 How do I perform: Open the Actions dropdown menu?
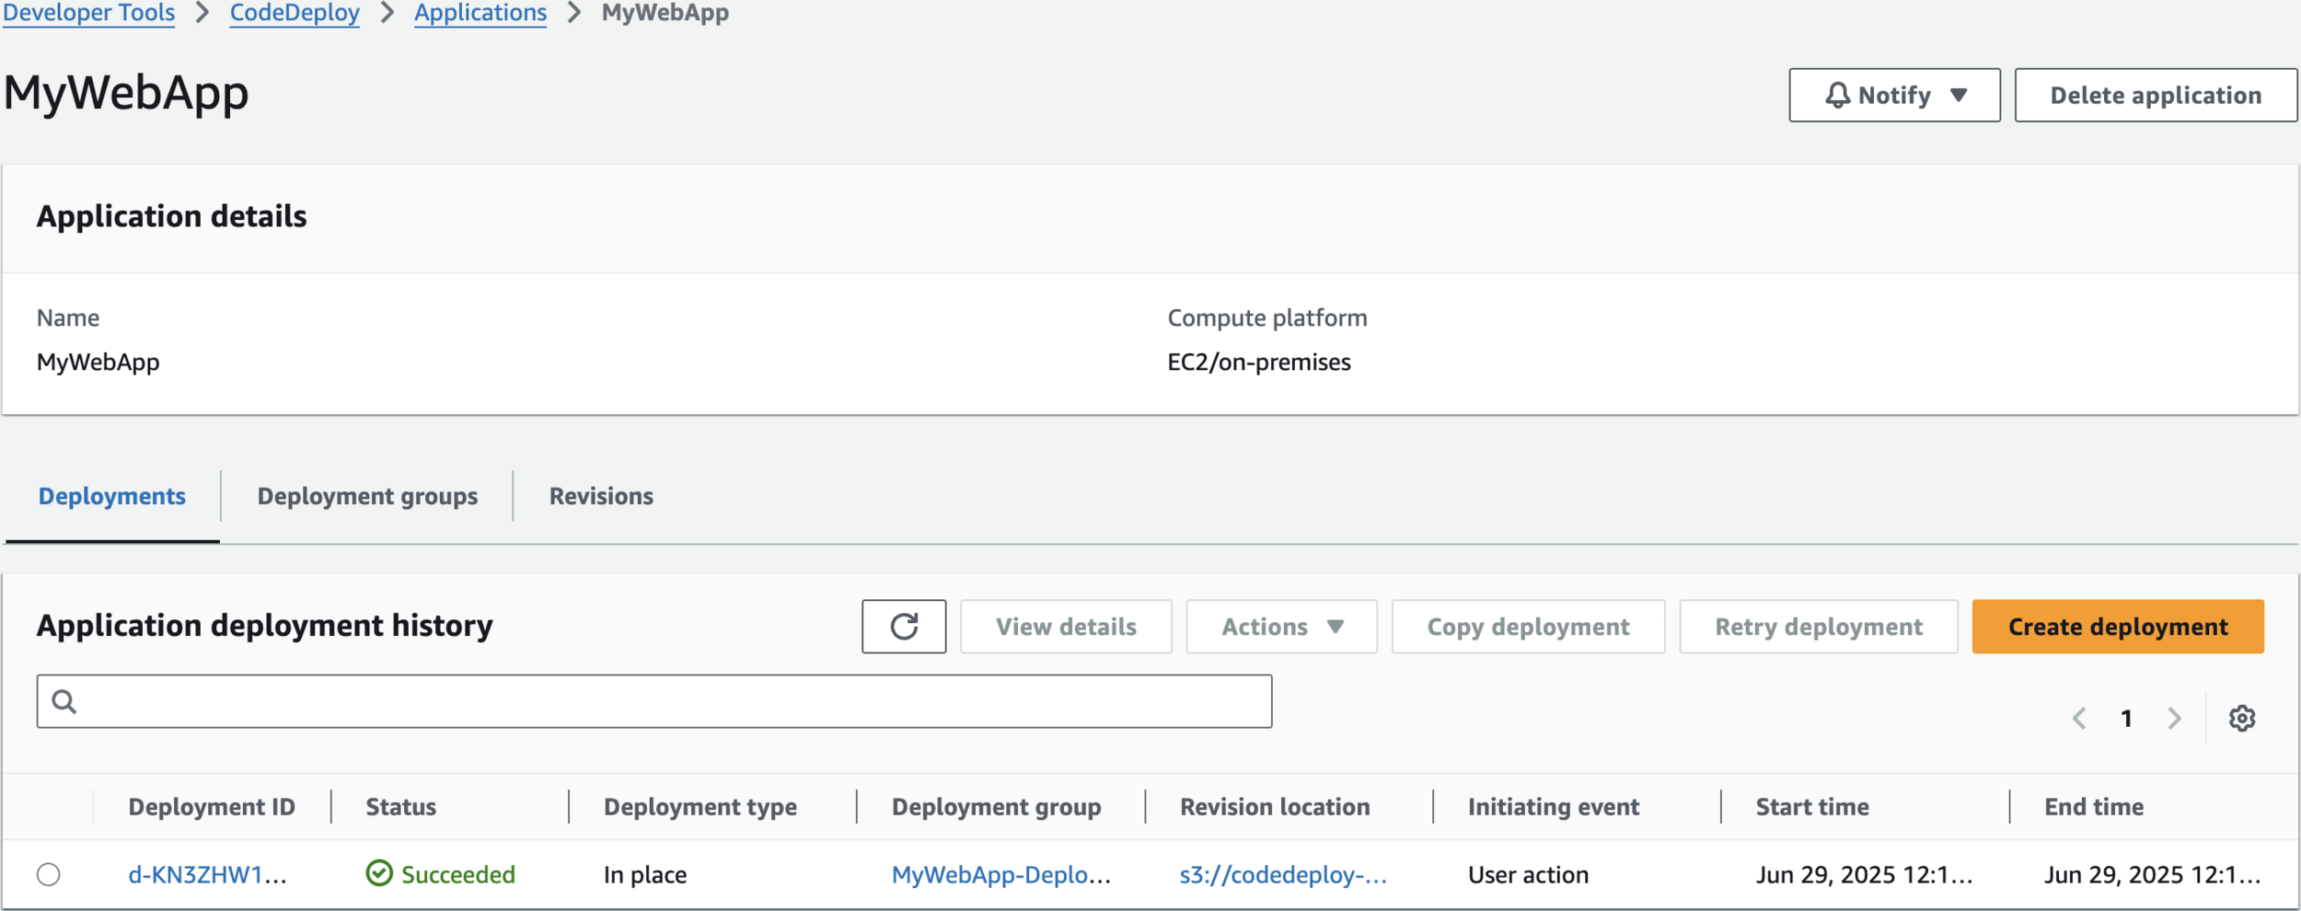pos(1281,627)
